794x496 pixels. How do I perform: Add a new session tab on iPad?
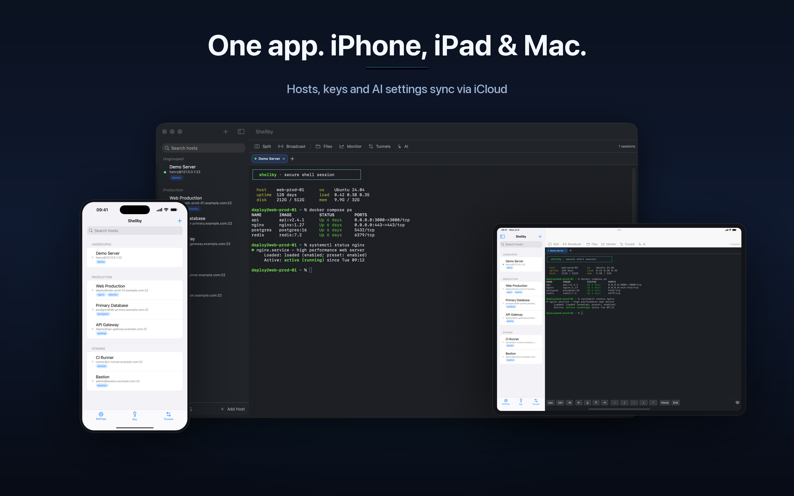click(x=571, y=251)
